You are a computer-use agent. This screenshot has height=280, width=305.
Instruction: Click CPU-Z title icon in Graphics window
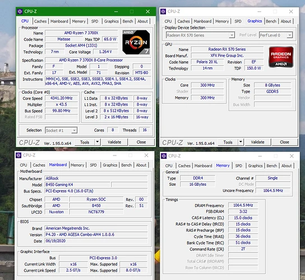163,11
